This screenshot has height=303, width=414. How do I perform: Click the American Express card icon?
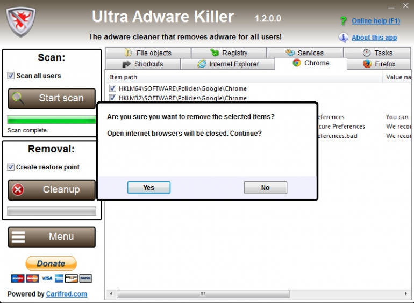tap(59, 278)
